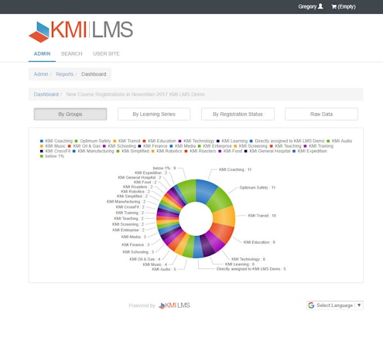Toggle KMI Coaching legend marker
Screen dimensions: 383x348
coord(42,141)
